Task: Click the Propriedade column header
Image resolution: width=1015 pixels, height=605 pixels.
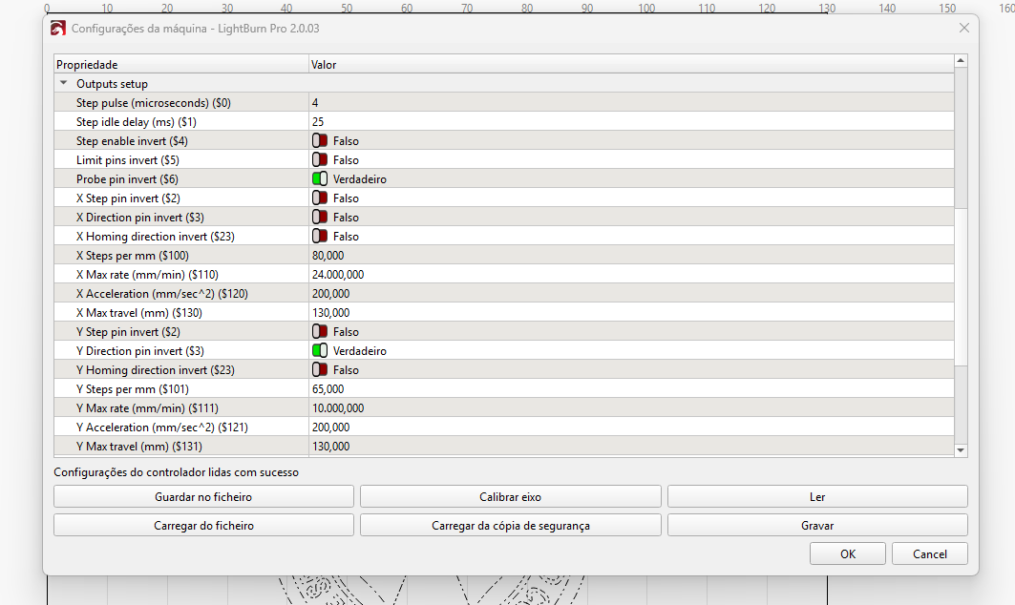Action: click(181, 64)
